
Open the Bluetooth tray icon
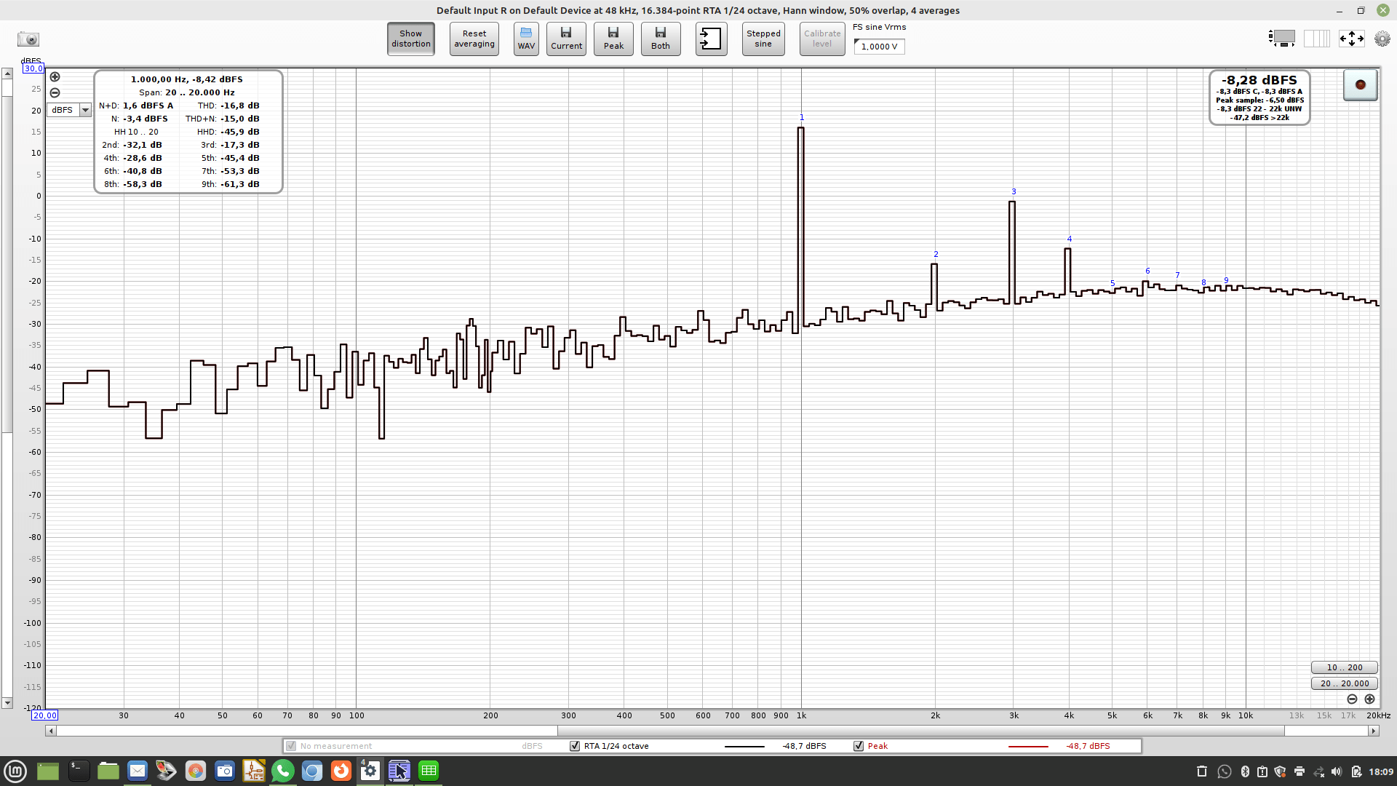1245,771
